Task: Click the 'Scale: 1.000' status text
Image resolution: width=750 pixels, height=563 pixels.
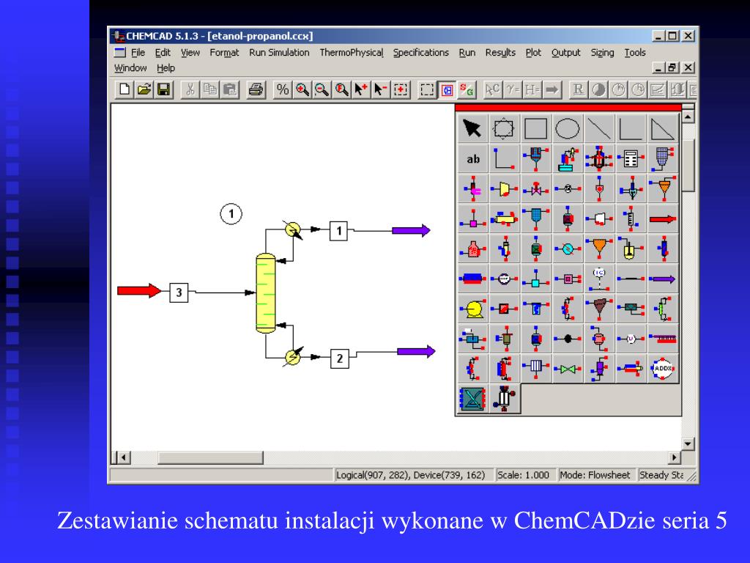Action: [523, 475]
